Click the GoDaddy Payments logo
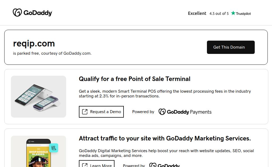 pyautogui.click(x=185, y=112)
